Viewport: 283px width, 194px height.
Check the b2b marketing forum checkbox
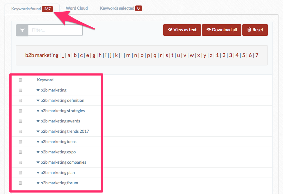(20, 183)
